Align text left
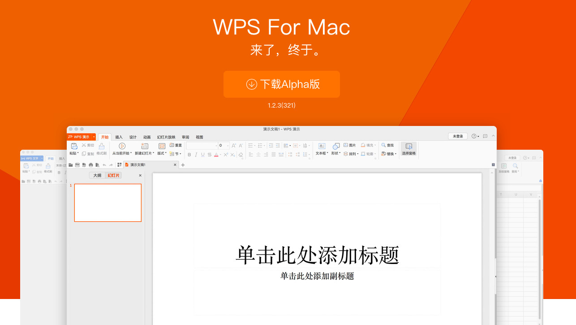This screenshot has width=576, height=325. [251, 155]
